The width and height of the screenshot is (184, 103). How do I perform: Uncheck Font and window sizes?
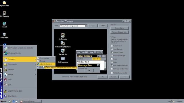coord(112,69)
